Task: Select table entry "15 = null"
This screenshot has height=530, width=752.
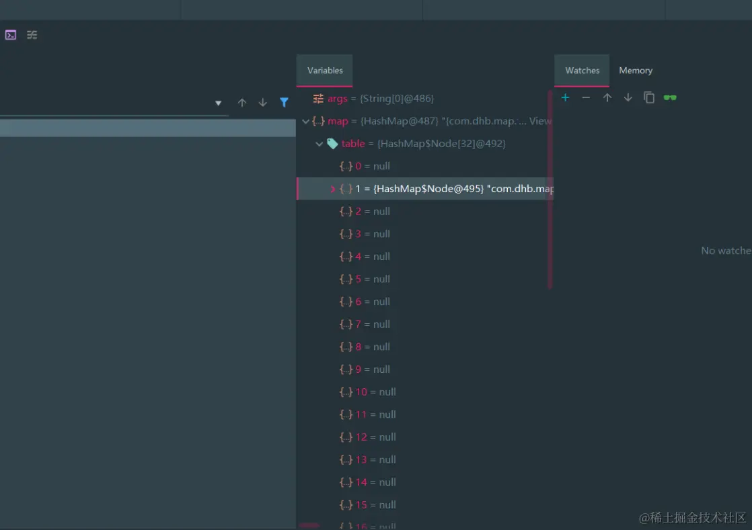Action: pyautogui.click(x=424, y=504)
